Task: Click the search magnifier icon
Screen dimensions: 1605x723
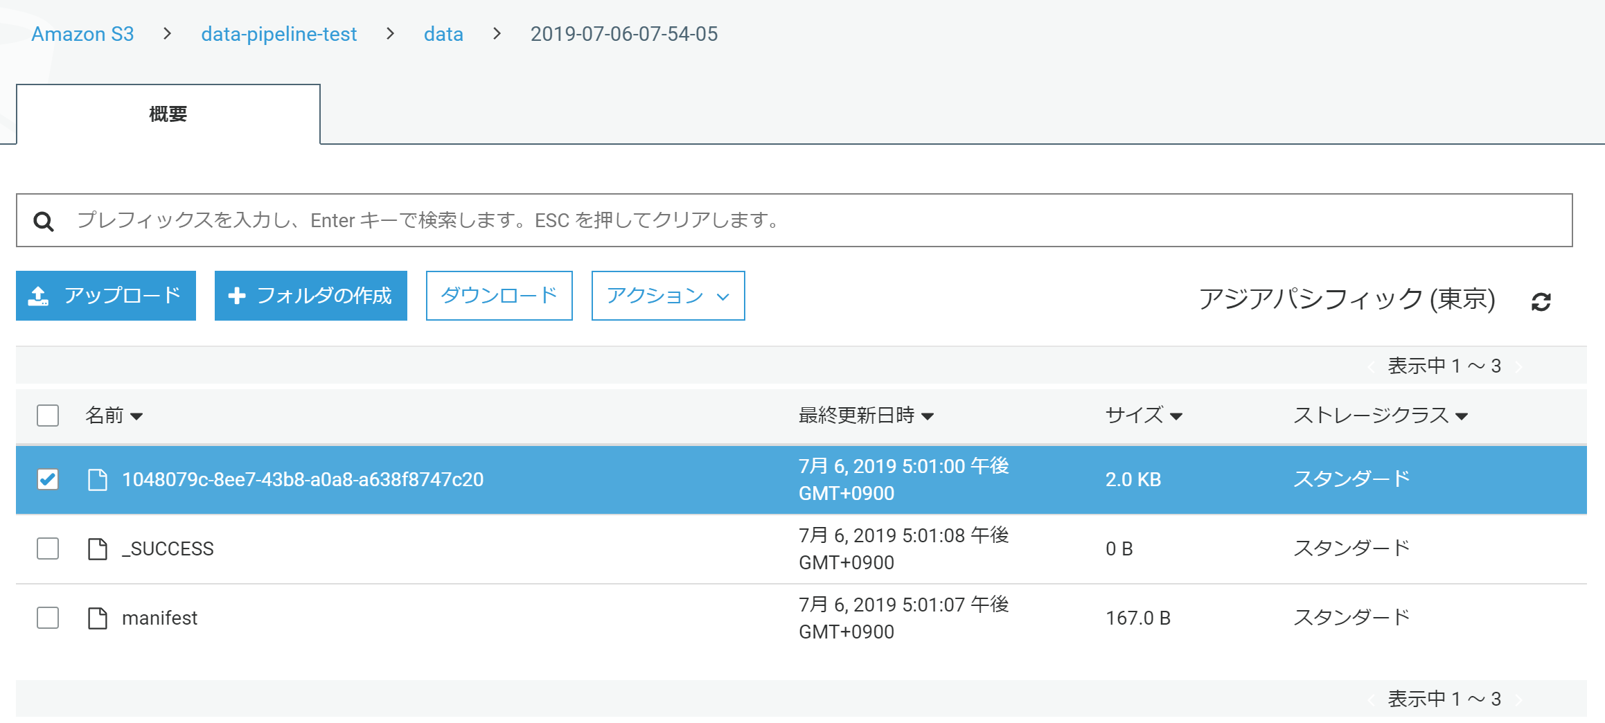Action: [44, 221]
